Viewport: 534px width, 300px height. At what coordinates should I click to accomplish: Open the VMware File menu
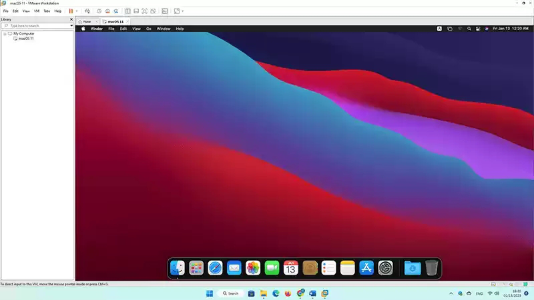6,11
